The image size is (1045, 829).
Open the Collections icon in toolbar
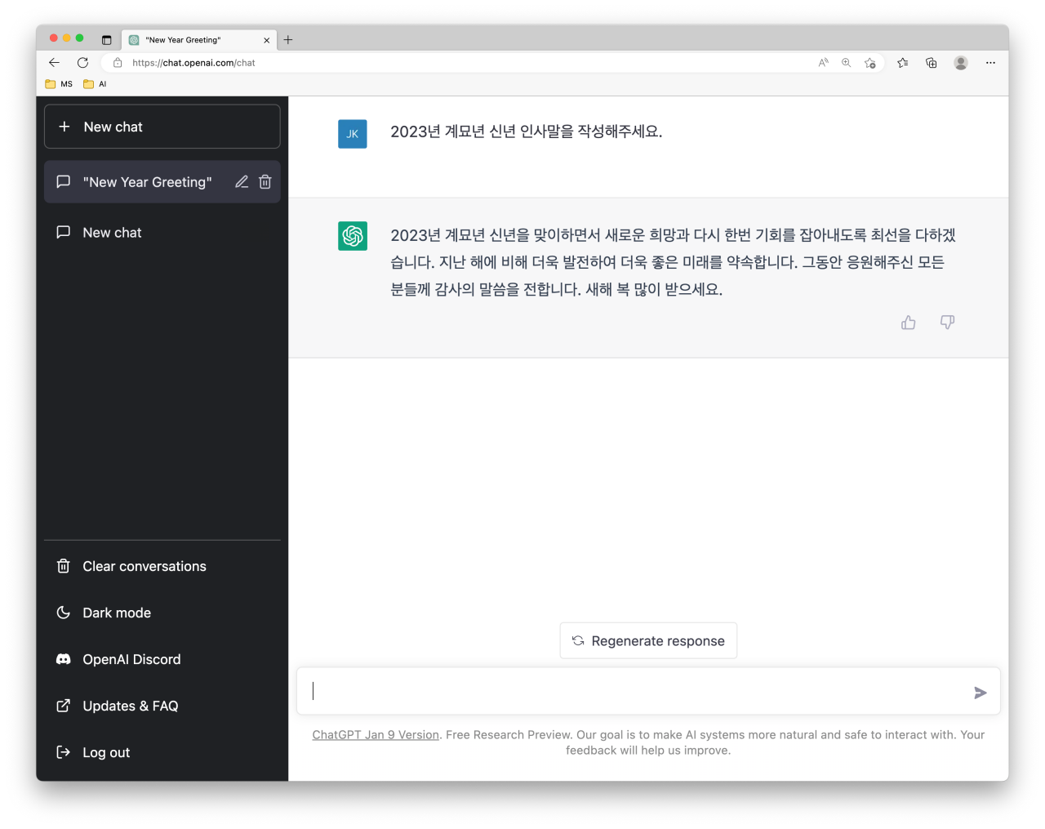click(x=932, y=63)
